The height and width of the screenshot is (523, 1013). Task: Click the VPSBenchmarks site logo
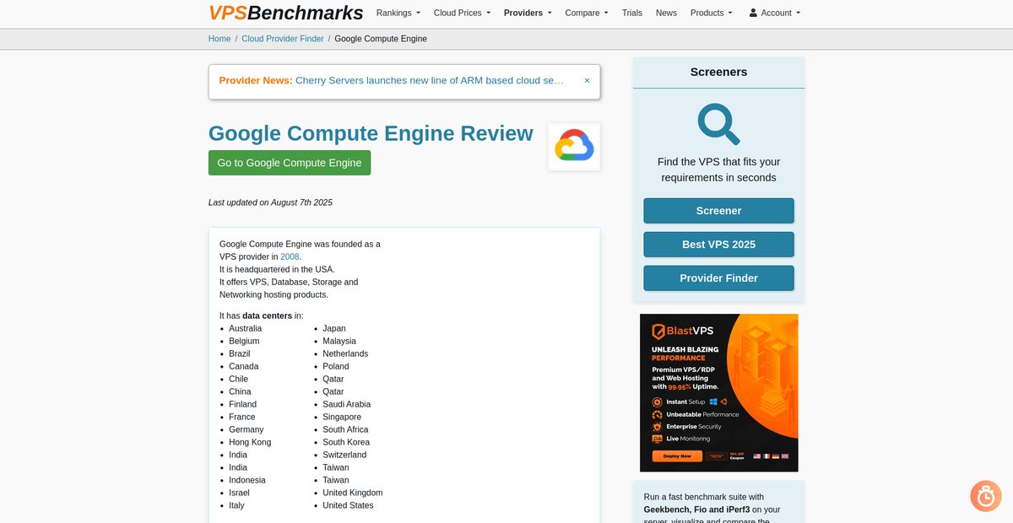(x=286, y=13)
